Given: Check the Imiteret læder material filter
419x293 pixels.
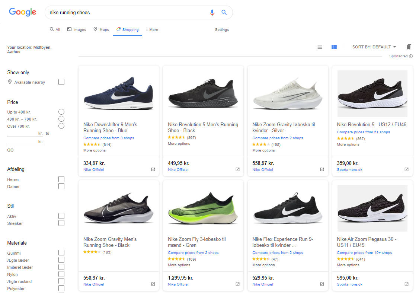Looking at the screenshot, I should click(x=61, y=267).
